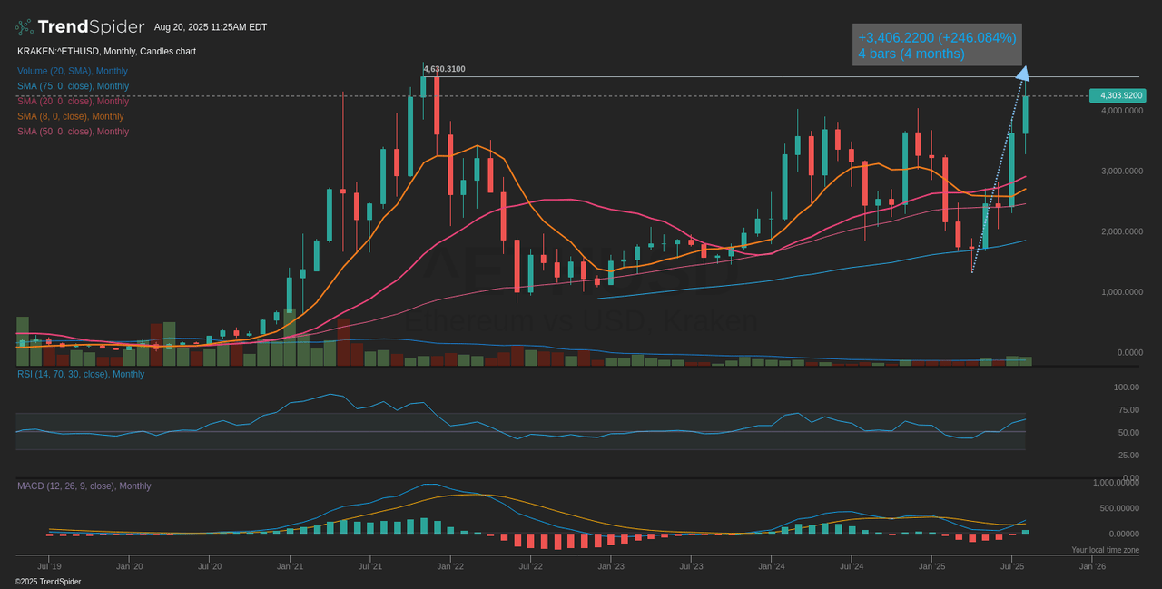Click the green 4,303.9200 price tag
The width and height of the screenshot is (1162, 589).
click(1118, 95)
